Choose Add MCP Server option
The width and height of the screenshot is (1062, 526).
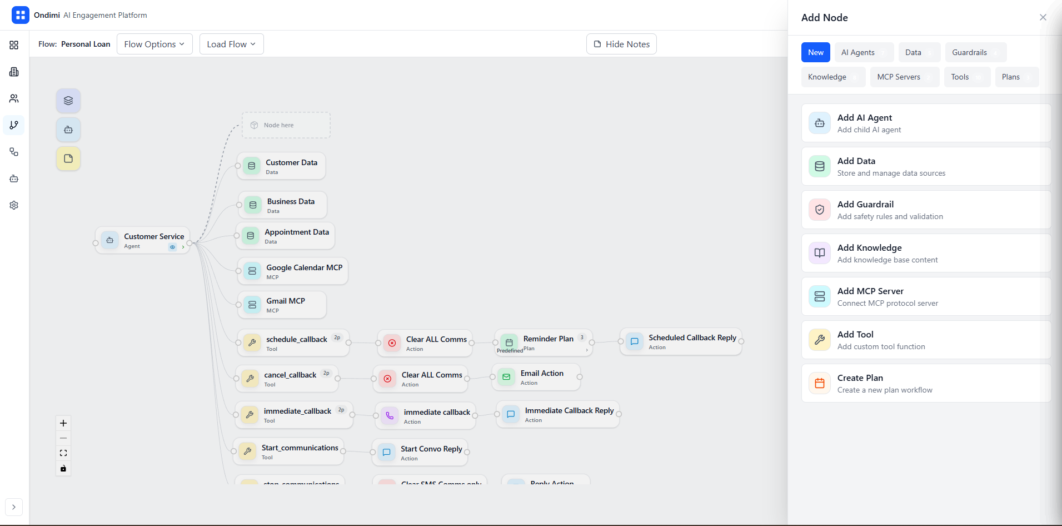926,296
